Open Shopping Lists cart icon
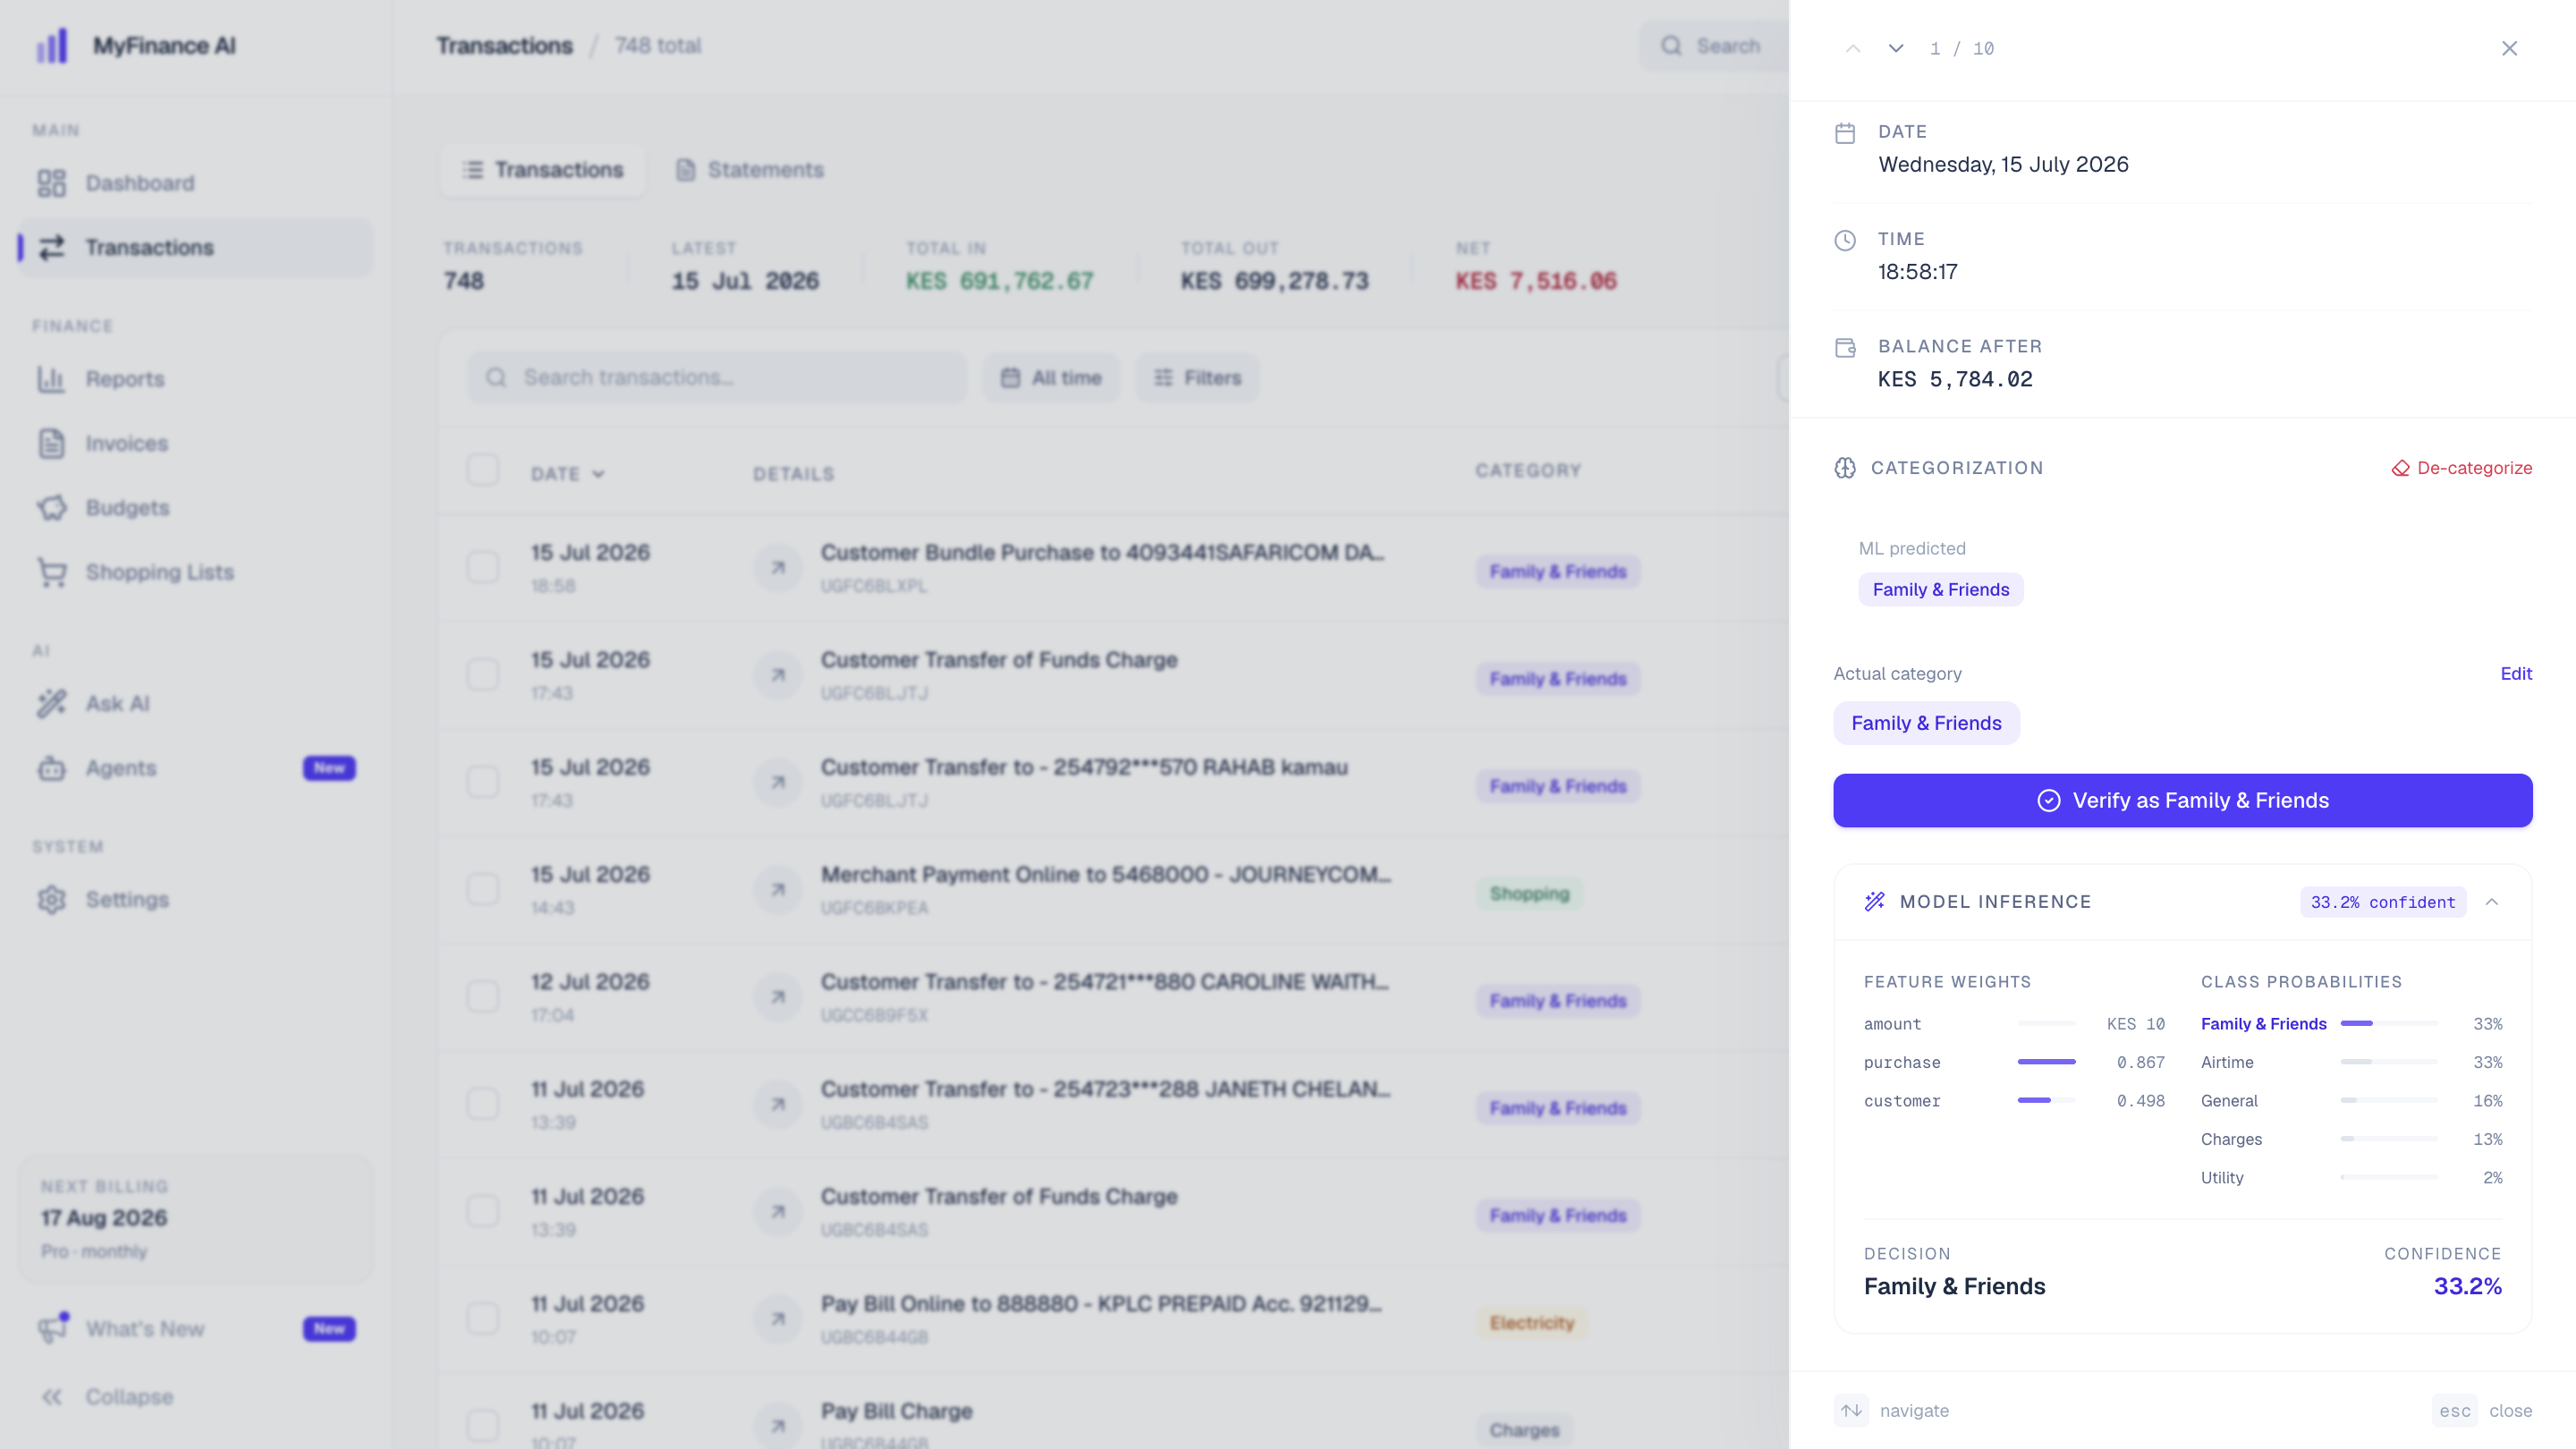The image size is (2576, 1449). (x=52, y=572)
